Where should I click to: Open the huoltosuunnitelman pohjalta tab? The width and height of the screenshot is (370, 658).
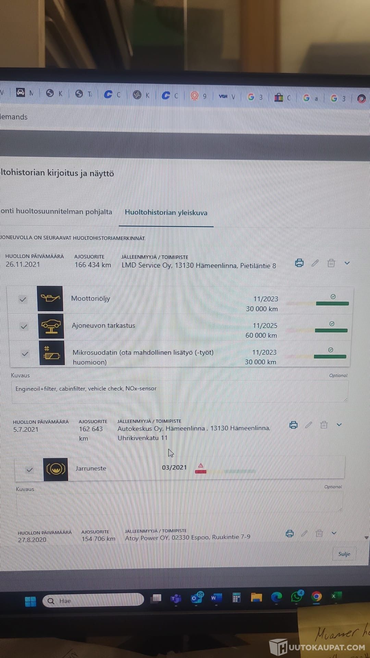point(56,211)
